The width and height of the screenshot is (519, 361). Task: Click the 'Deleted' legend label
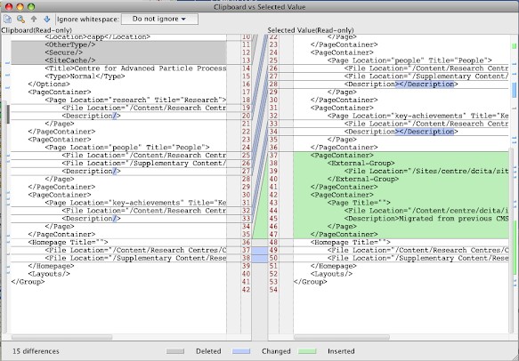(x=208, y=351)
